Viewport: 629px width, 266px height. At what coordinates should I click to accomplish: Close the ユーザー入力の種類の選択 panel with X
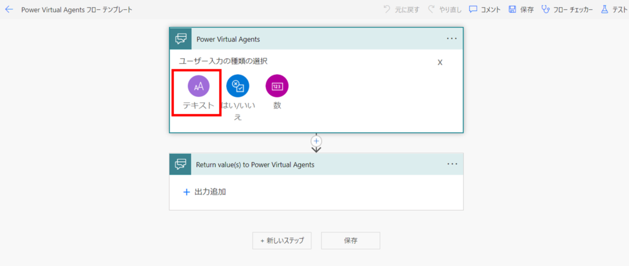tap(440, 63)
